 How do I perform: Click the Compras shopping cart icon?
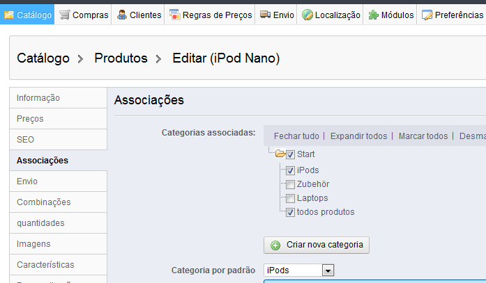(64, 15)
